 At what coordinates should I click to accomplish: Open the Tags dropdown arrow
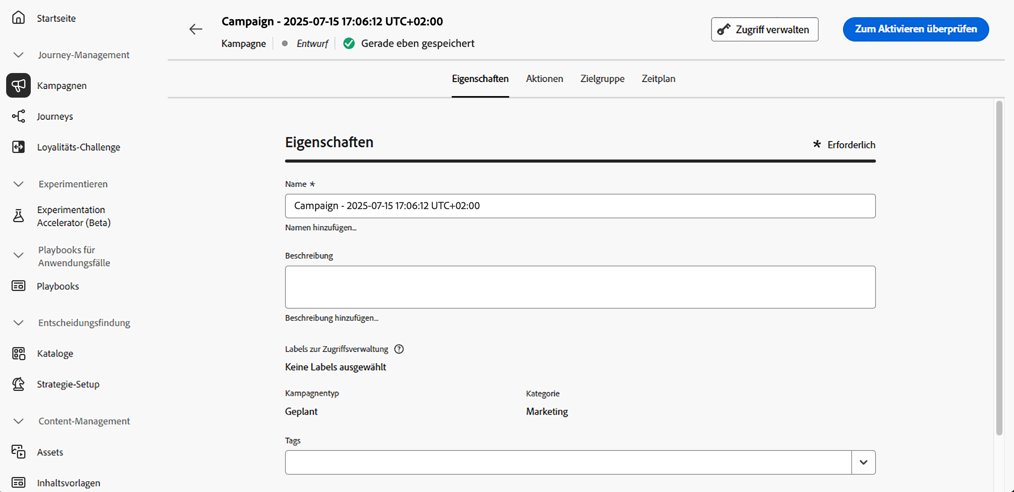[x=863, y=462]
